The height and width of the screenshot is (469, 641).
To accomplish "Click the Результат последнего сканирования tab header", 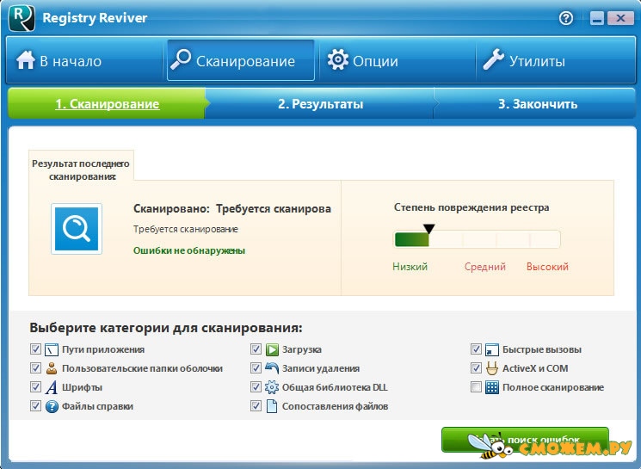I will pos(82,170).
